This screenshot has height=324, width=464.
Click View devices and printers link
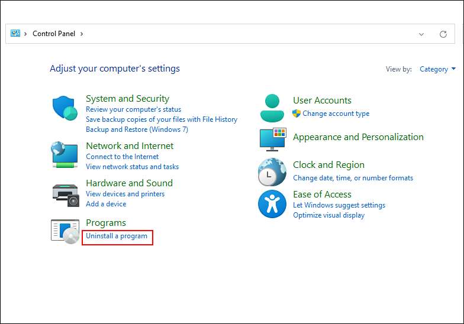125,194
